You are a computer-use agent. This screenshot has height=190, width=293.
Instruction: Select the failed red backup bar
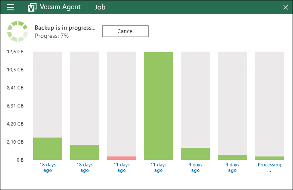tap(122, 158)
